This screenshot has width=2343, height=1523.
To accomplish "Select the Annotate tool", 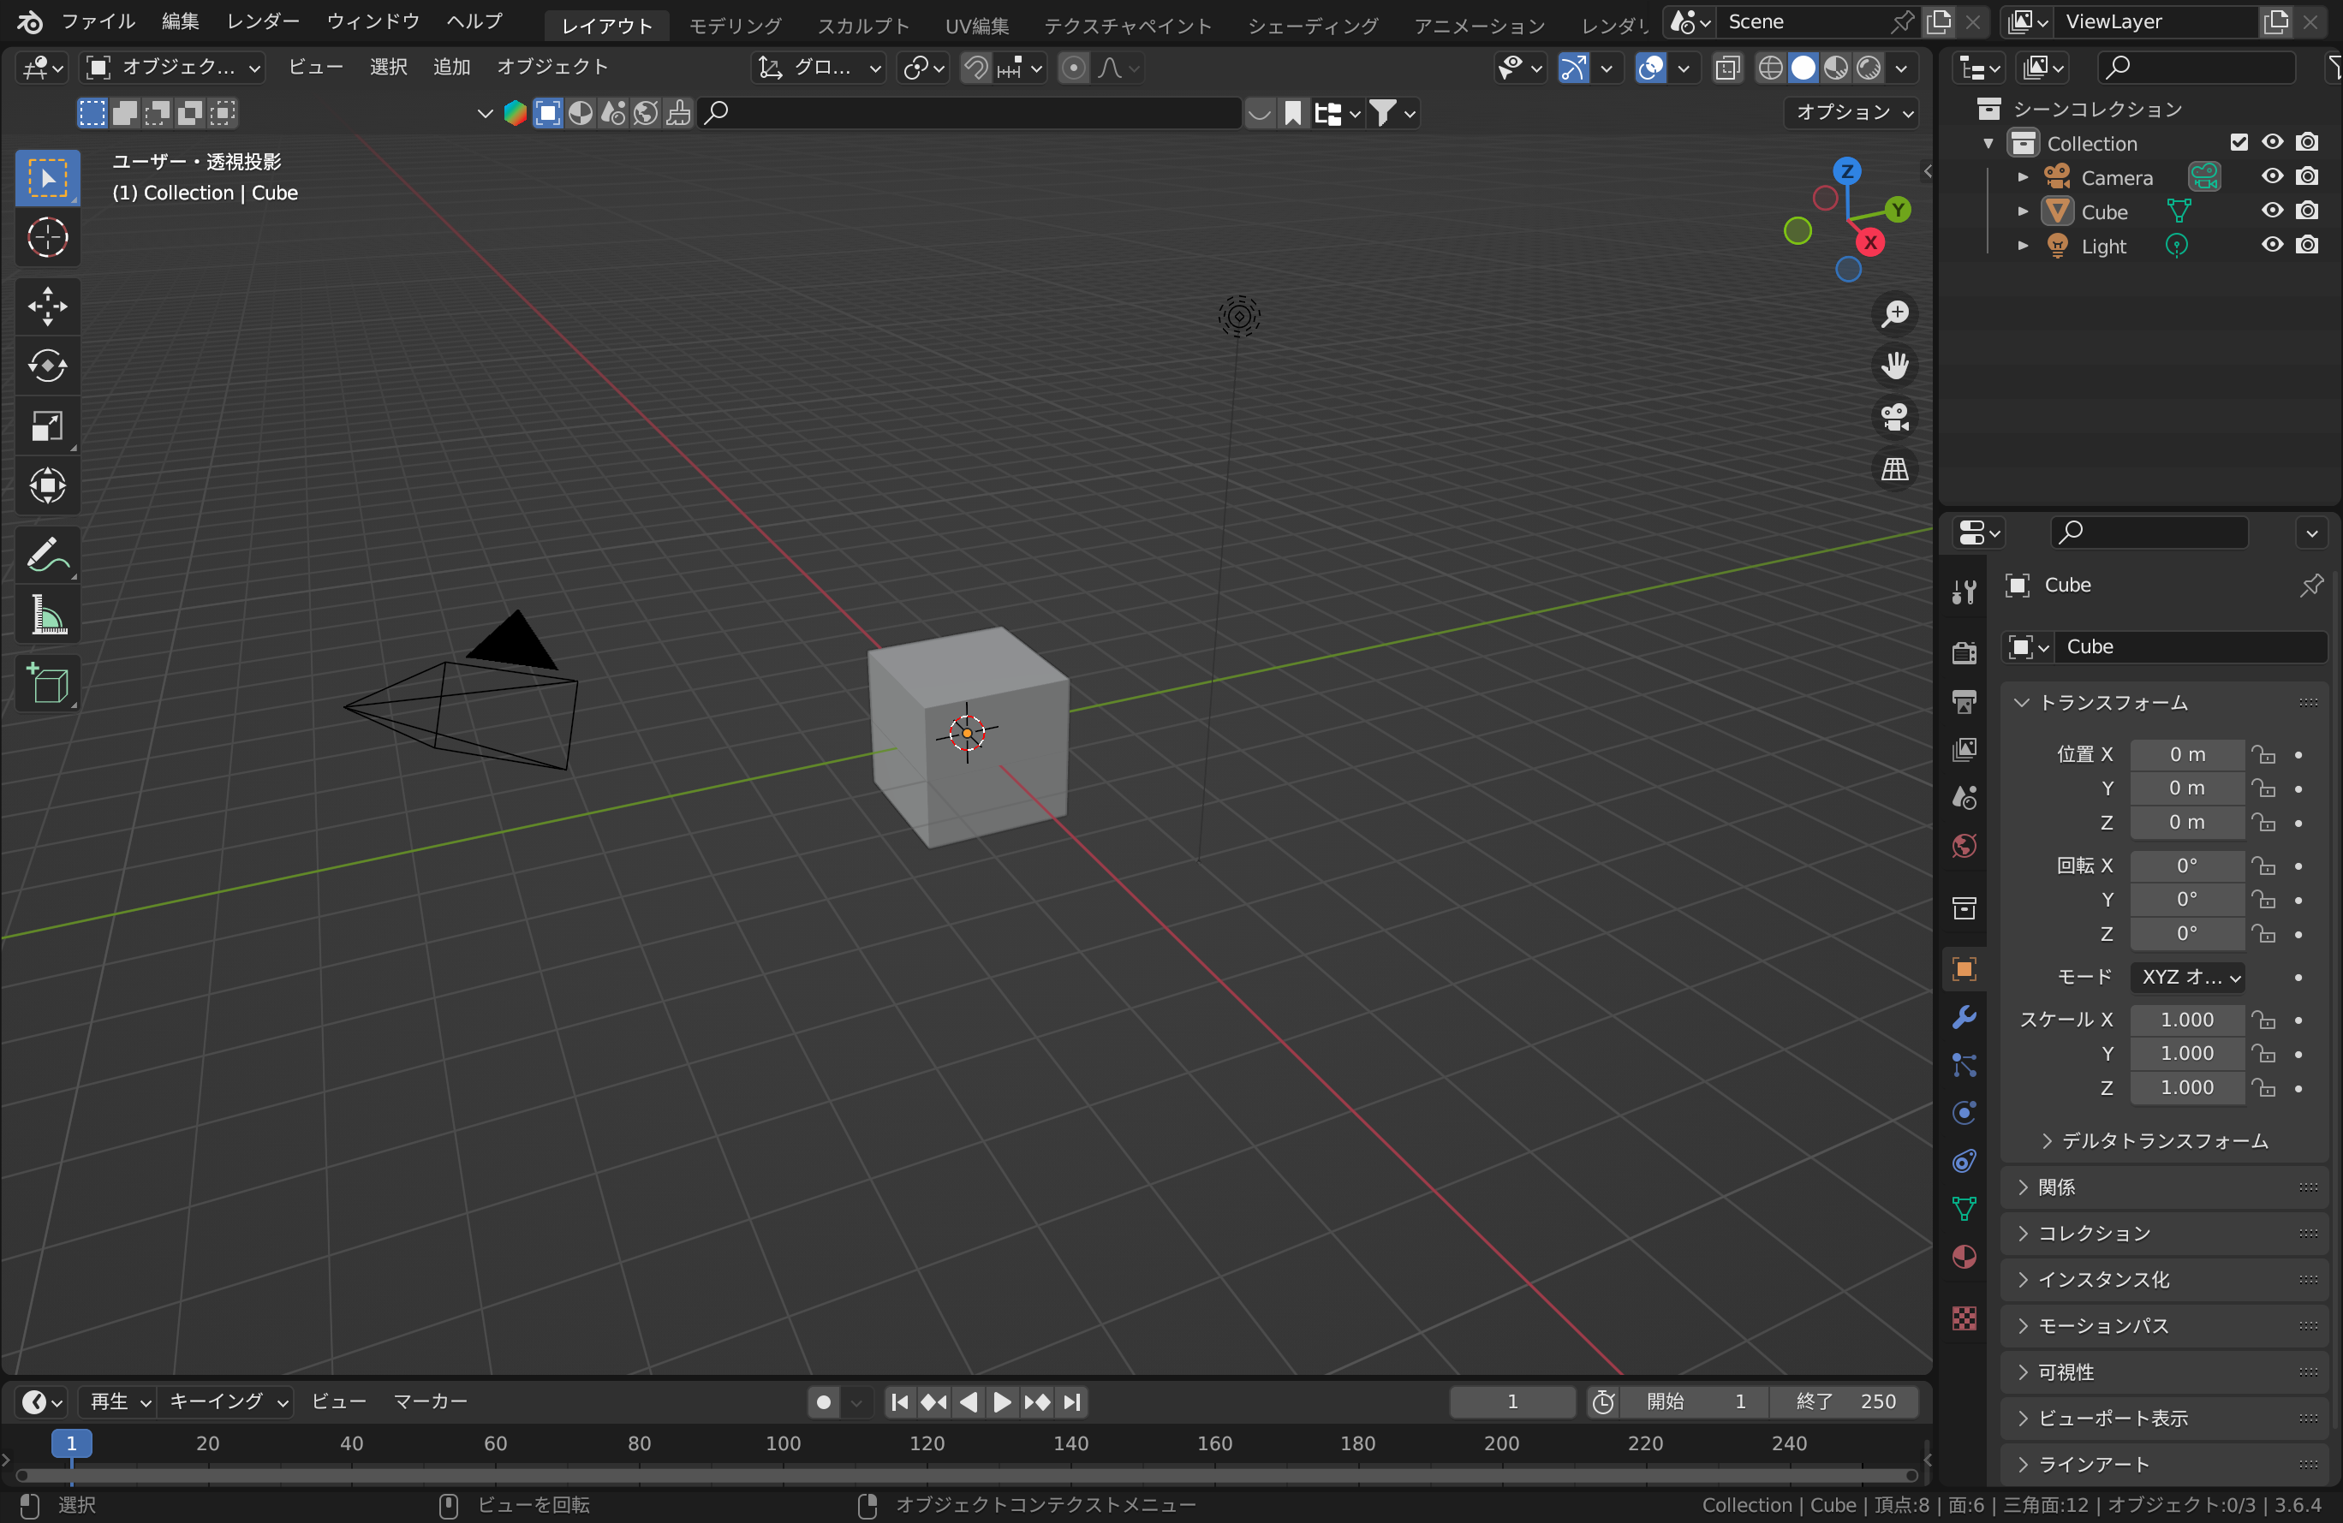I will click(47, 555).
